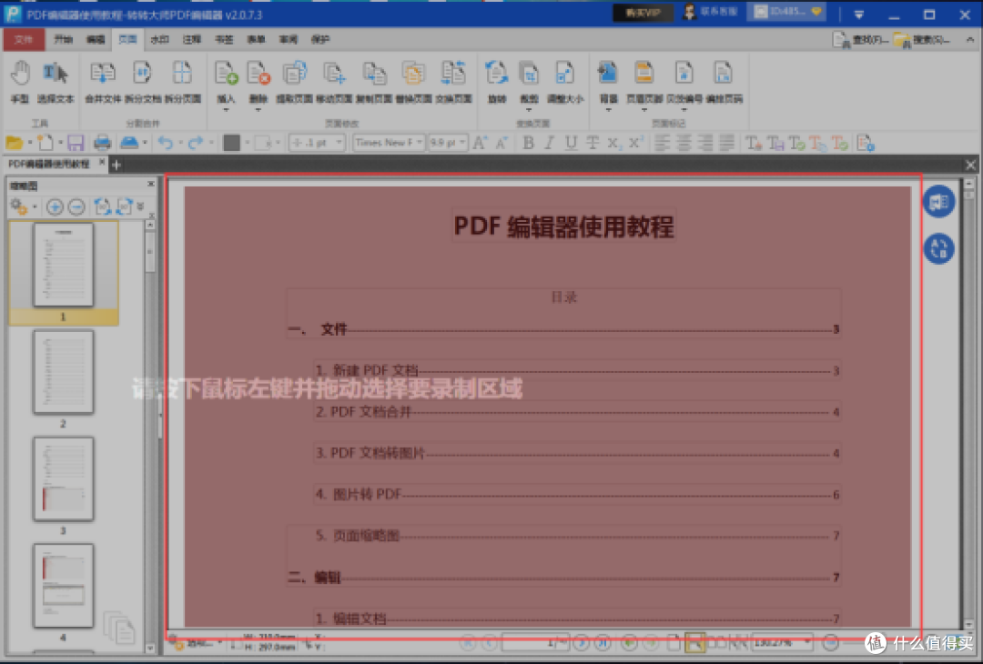Toggle strikethrough formatting

click(593, 144)
